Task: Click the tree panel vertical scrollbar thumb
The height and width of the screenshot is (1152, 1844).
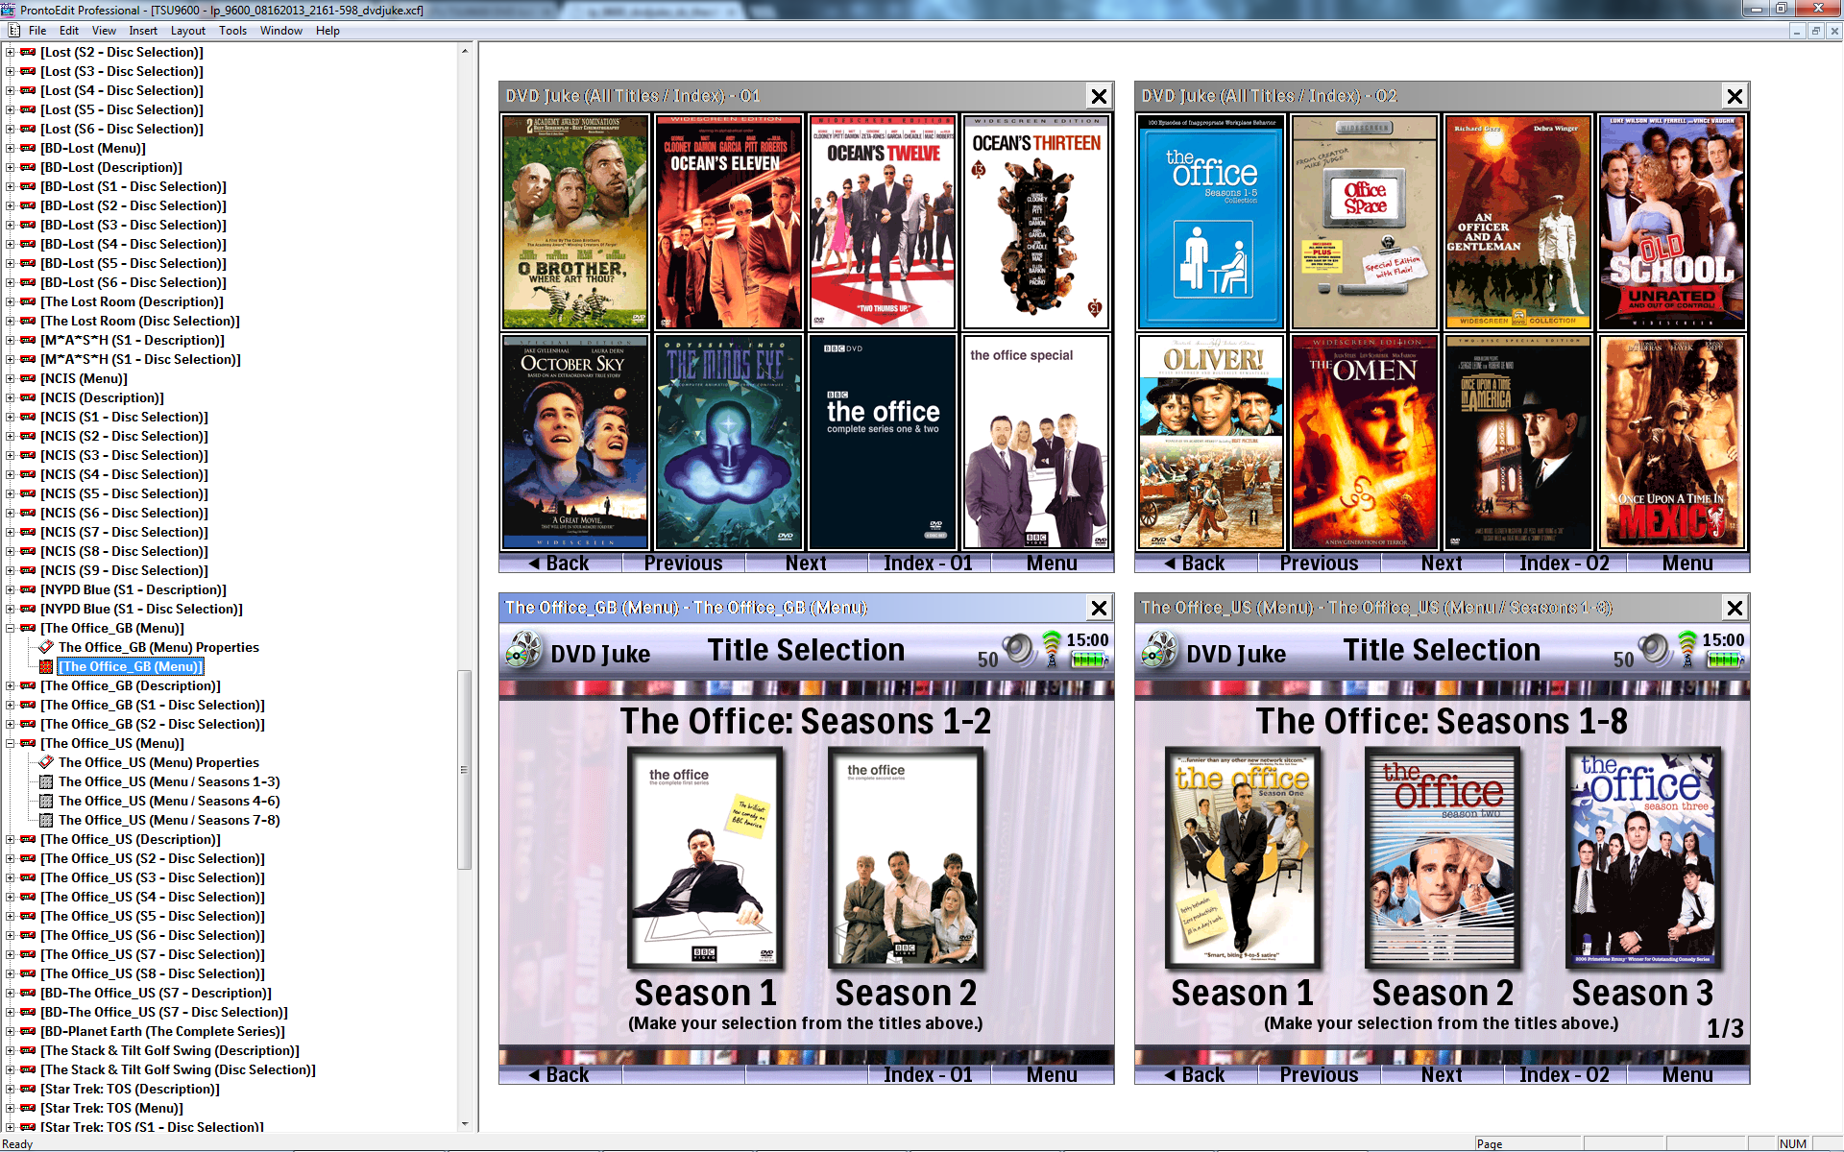Action: (465, 769)
